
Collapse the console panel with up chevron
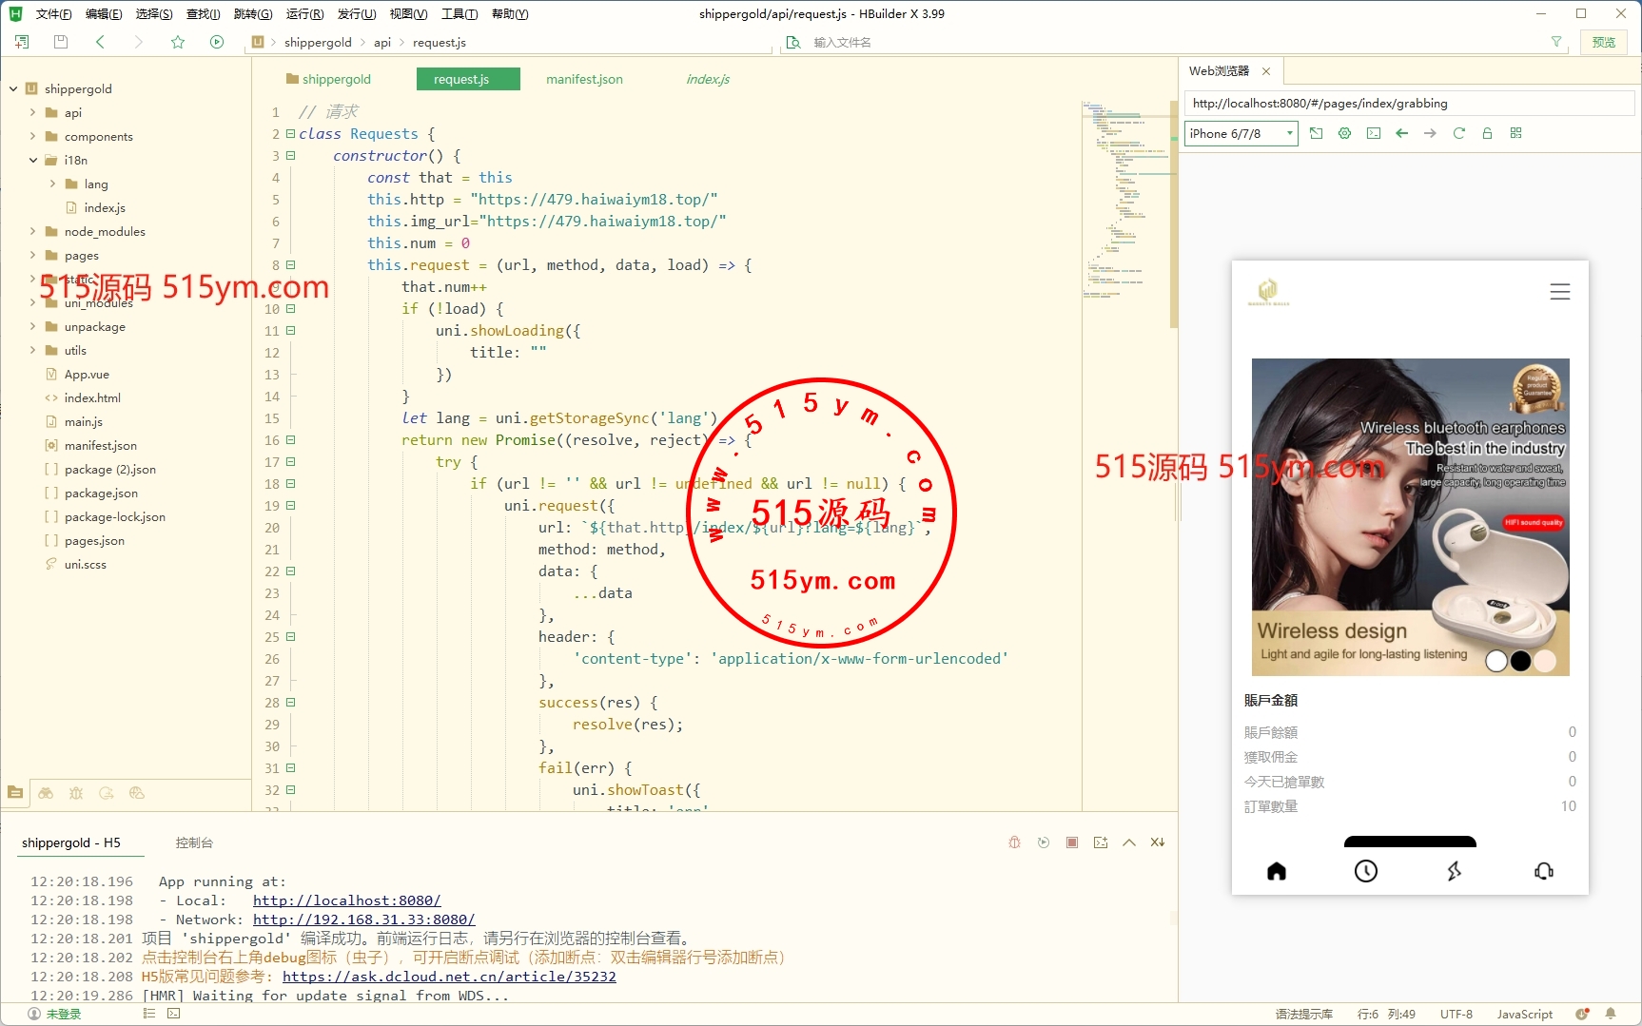[1129, 842]
